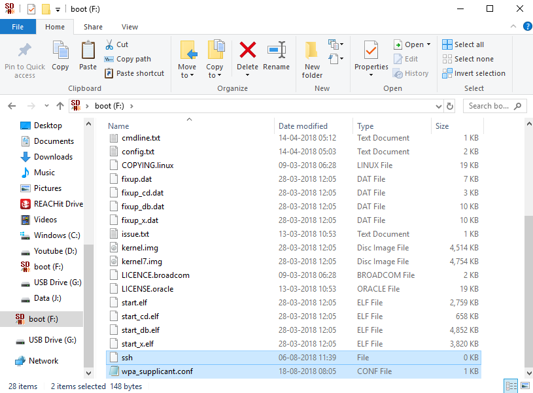The image size is (533, 393).
Task: Expand the chevron after boot (F:) in the address bar
Action: [x=131, y=106]
